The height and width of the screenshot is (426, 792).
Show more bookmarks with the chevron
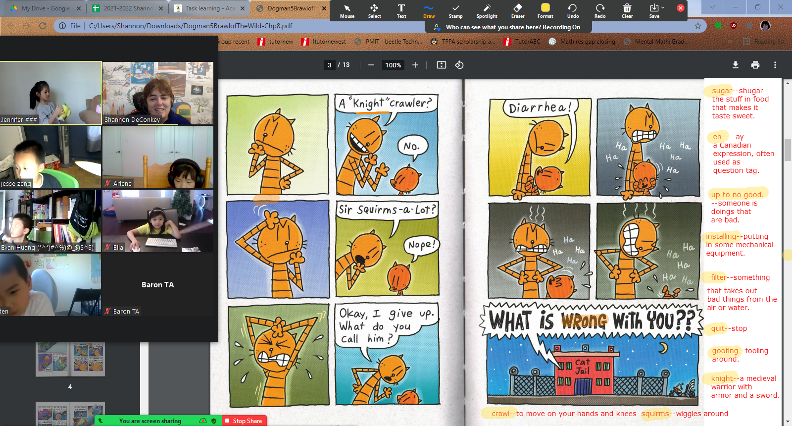tap(731, 42)
